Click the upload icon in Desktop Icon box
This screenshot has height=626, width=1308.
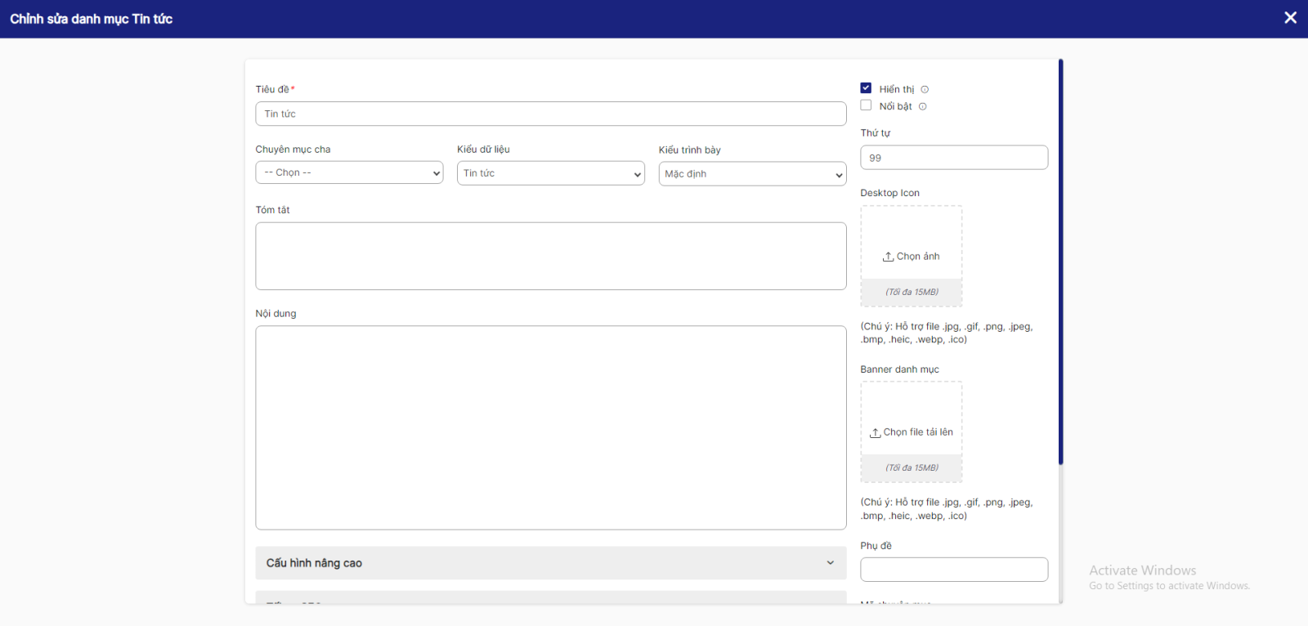(x=888, y=257)
